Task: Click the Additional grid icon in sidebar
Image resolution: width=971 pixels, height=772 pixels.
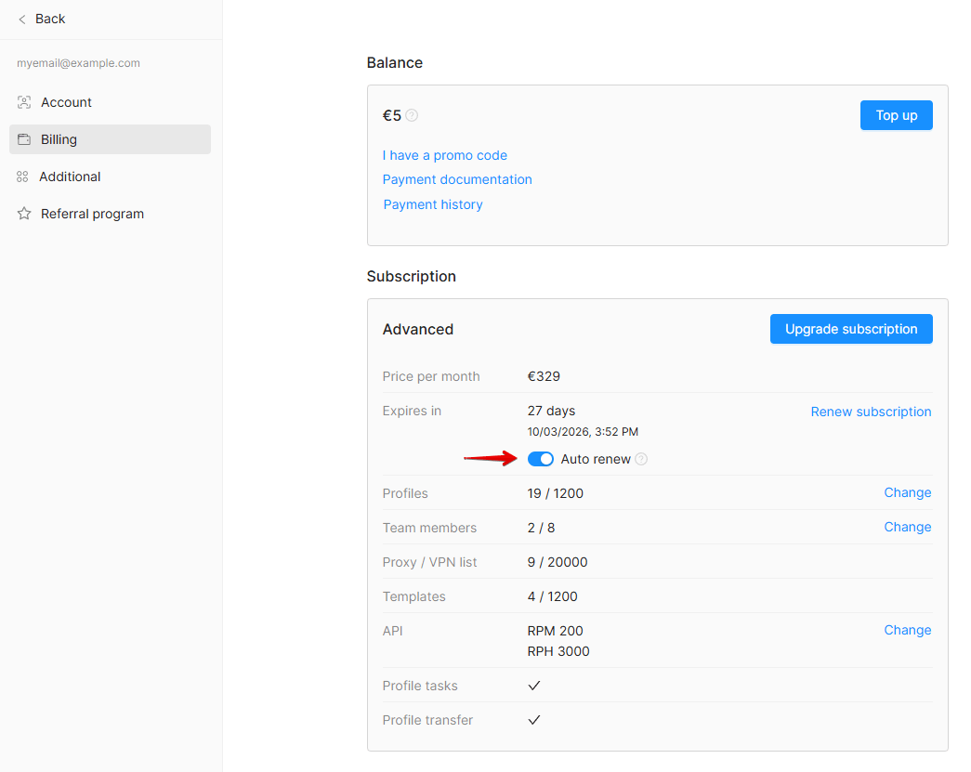Action: [x=22, y=177]
